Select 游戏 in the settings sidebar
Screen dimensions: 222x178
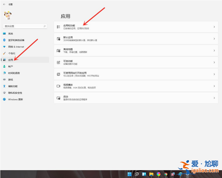click(25, 80)
